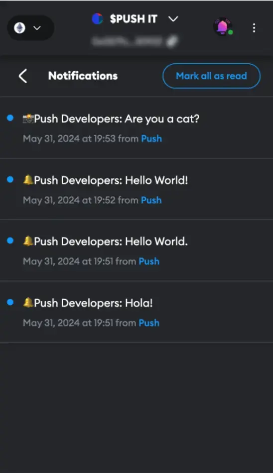Open the 'Are you a cat?' notification

click(136, 127)
